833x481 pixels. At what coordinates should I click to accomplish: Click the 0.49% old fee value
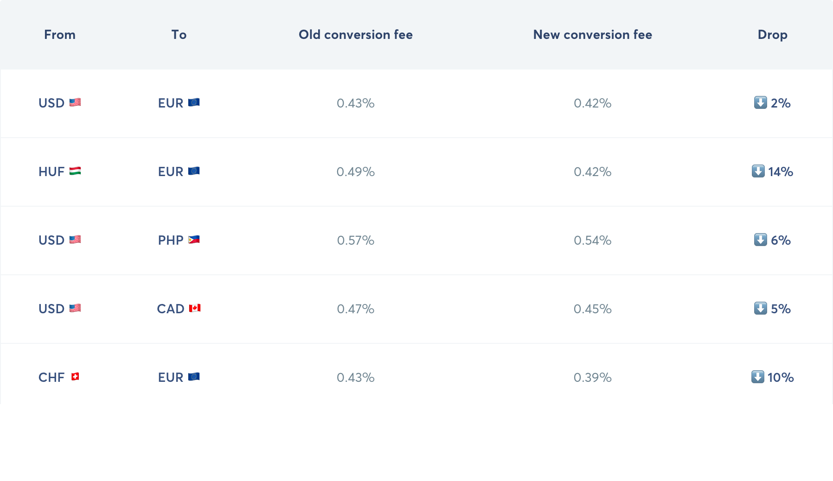click(356, 172)
